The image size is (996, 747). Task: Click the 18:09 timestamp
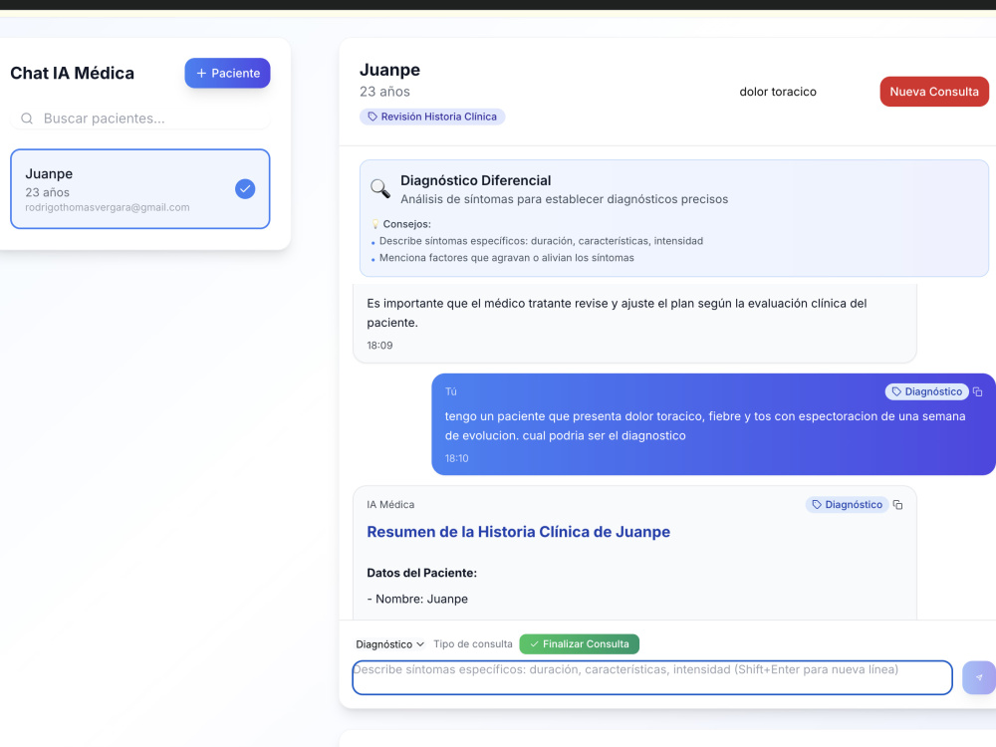point(379,345)
